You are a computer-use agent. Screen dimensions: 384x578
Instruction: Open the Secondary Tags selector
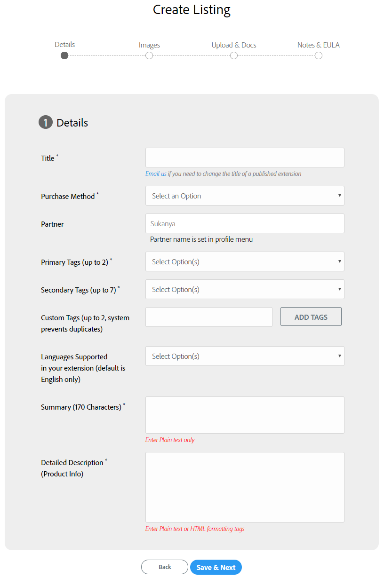244,289
